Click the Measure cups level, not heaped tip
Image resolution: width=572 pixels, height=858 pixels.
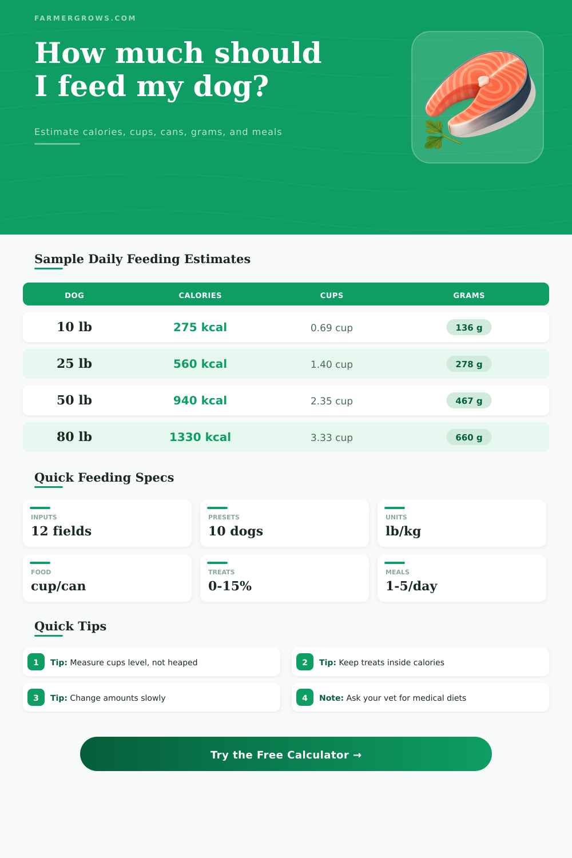click(x=152, y=662)
